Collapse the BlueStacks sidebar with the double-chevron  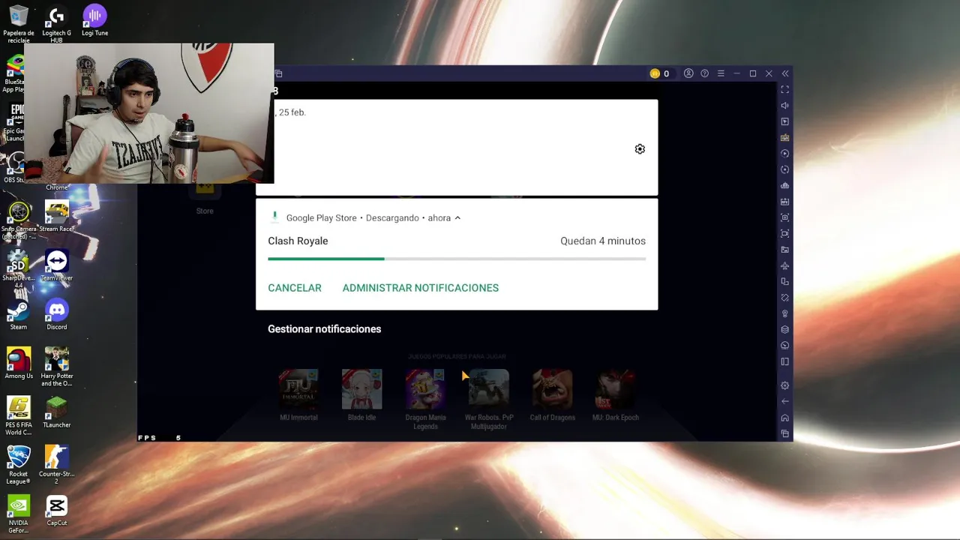click(x=785, y=73)
